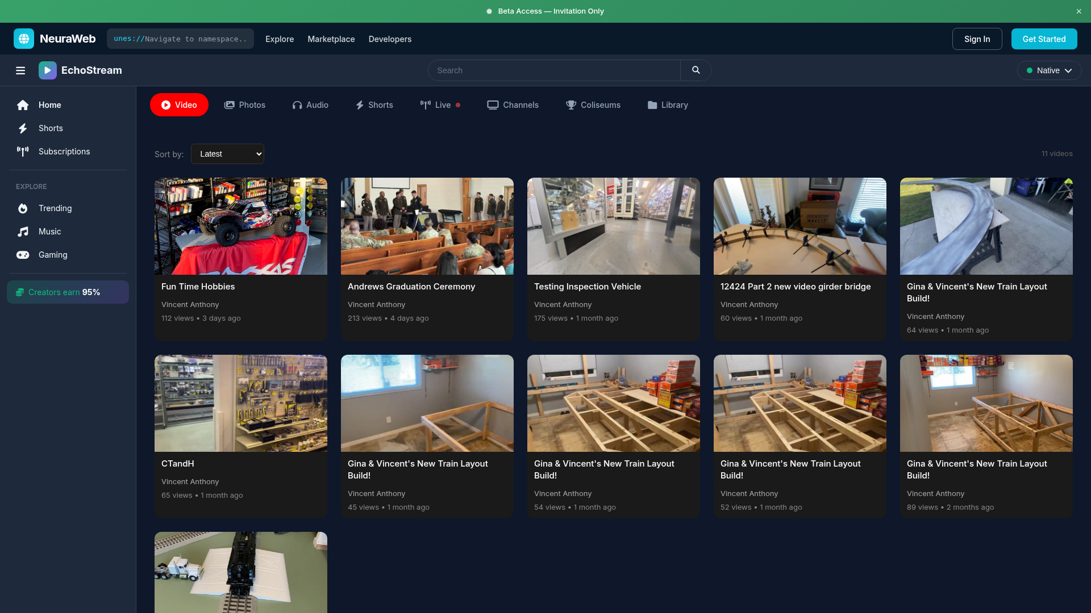This screenshot has width=1091, height=613.
Task: Switch to the Photos tab label
Action: (252, 105)
